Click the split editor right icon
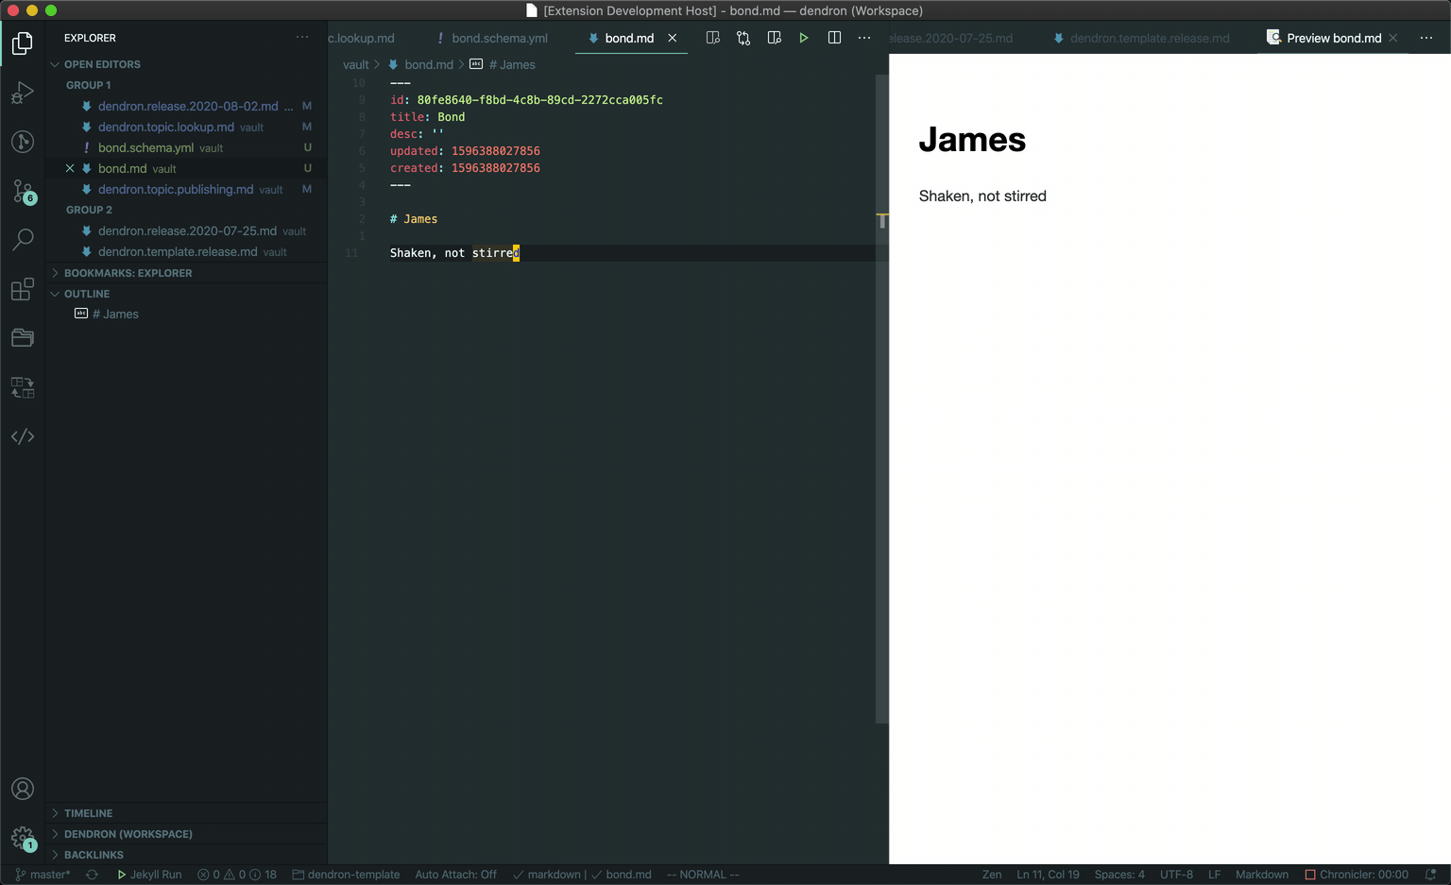 (834, 38)
